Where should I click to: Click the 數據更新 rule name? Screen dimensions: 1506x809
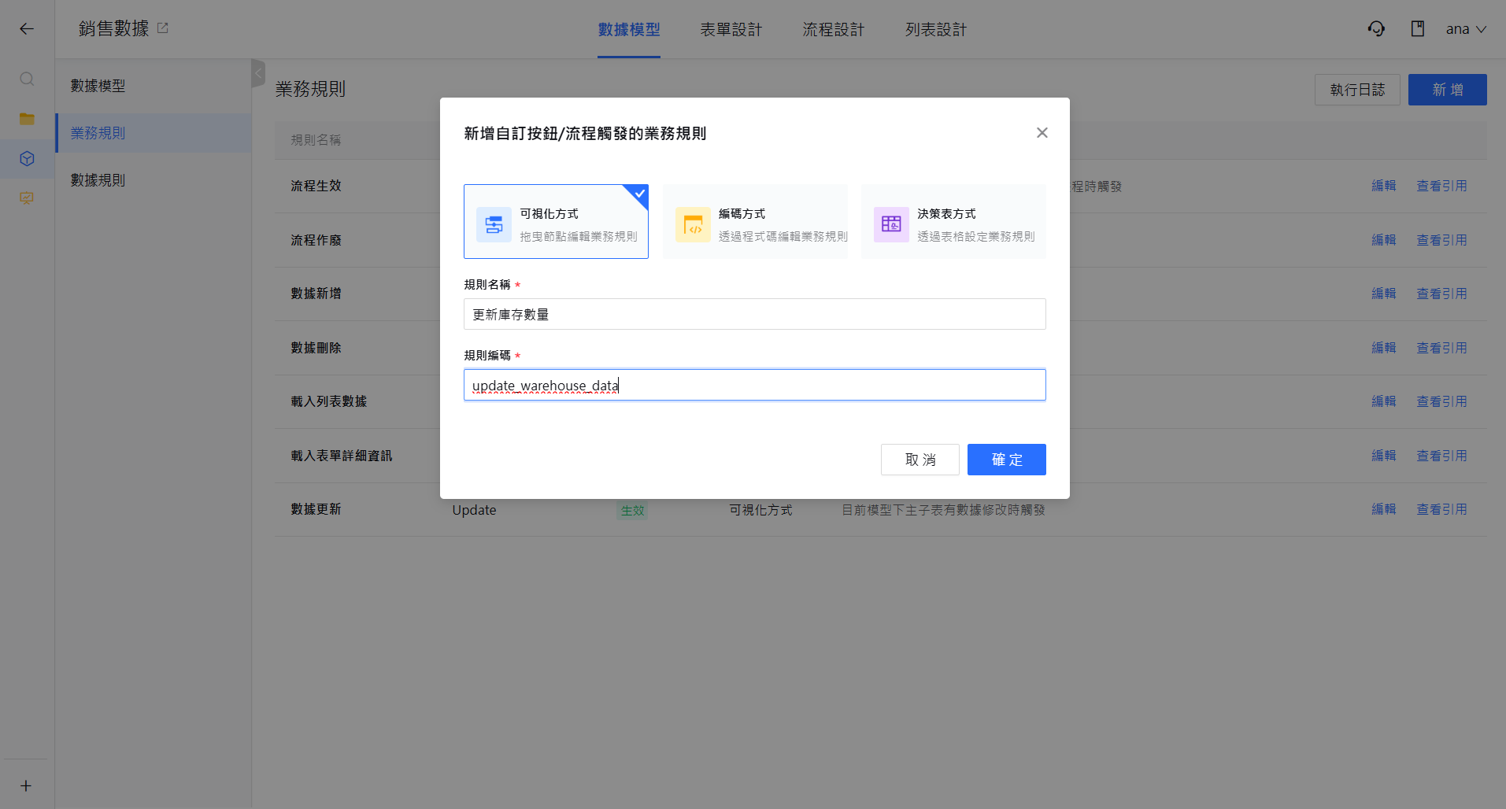click(316, 509)
